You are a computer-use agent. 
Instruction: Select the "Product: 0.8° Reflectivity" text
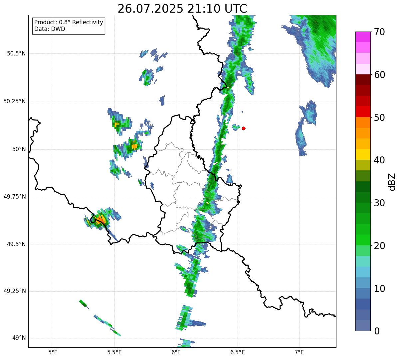point(69,22)
